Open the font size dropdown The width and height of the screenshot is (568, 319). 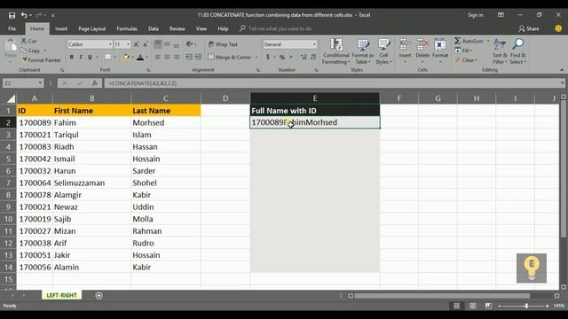128,44
